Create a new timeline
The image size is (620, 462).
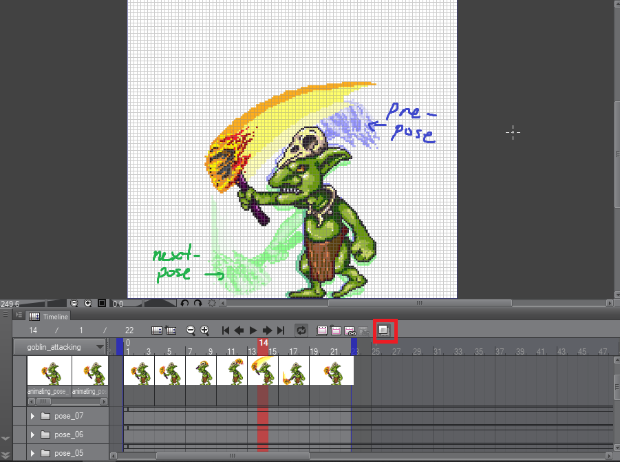click(x=171, y=330)
